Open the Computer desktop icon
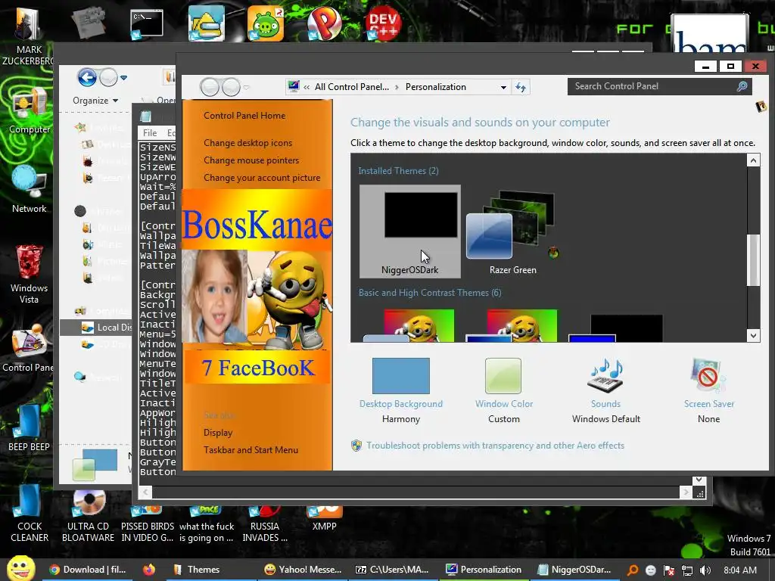 click(29, 111)
